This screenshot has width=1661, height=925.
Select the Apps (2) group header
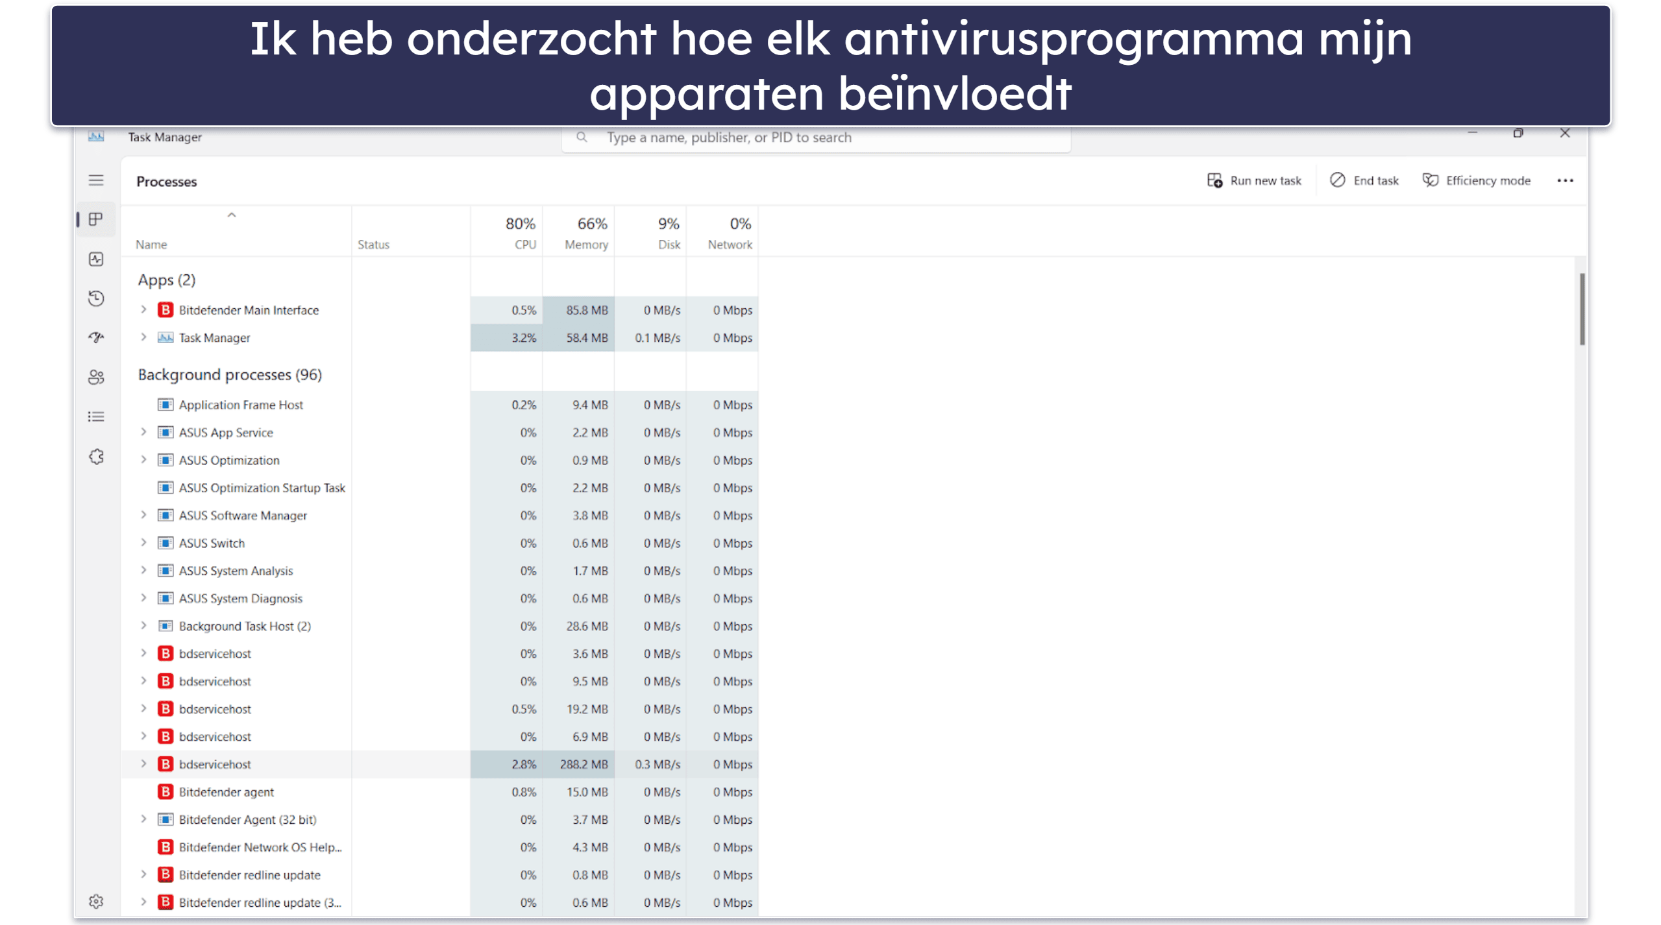(x=167, y=280)
